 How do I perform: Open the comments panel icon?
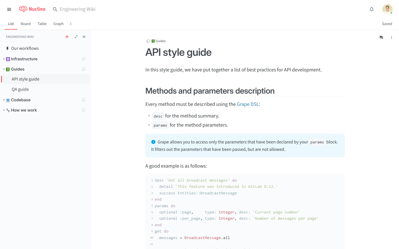[381, 37]
